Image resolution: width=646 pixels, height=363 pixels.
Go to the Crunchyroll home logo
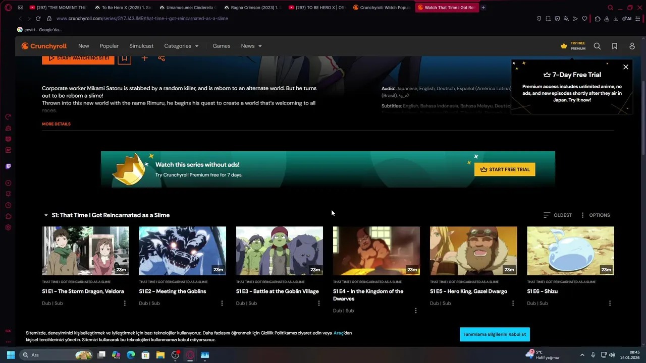pyautogui.click(x=44, y=46)
